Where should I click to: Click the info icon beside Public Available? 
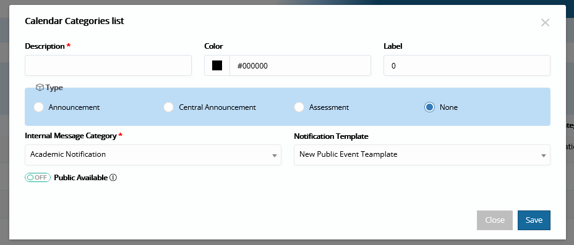click(113, 178)
